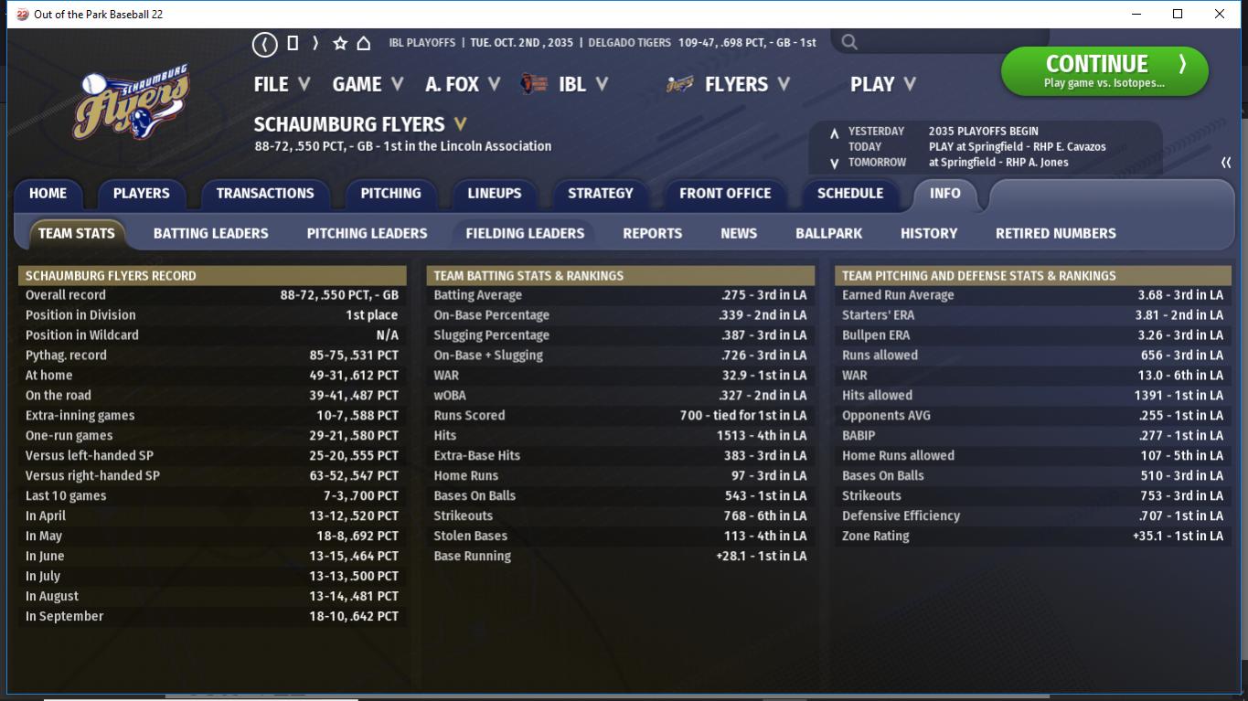Click the green CONTINUE button
1248x701 pixels.
tap(1104, 71)
